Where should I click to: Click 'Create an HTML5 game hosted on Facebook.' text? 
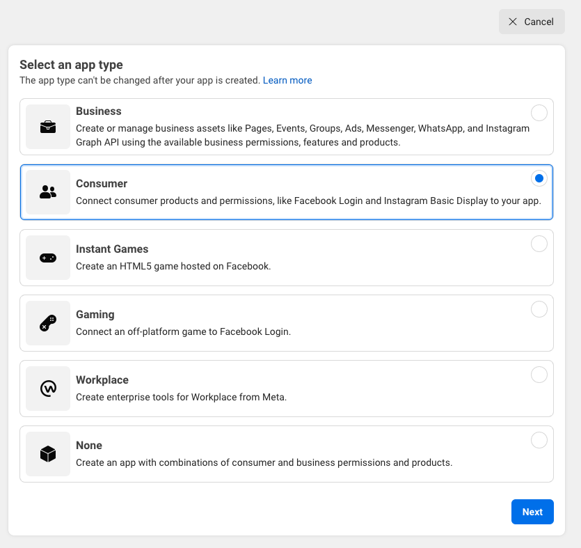(173, 266)
